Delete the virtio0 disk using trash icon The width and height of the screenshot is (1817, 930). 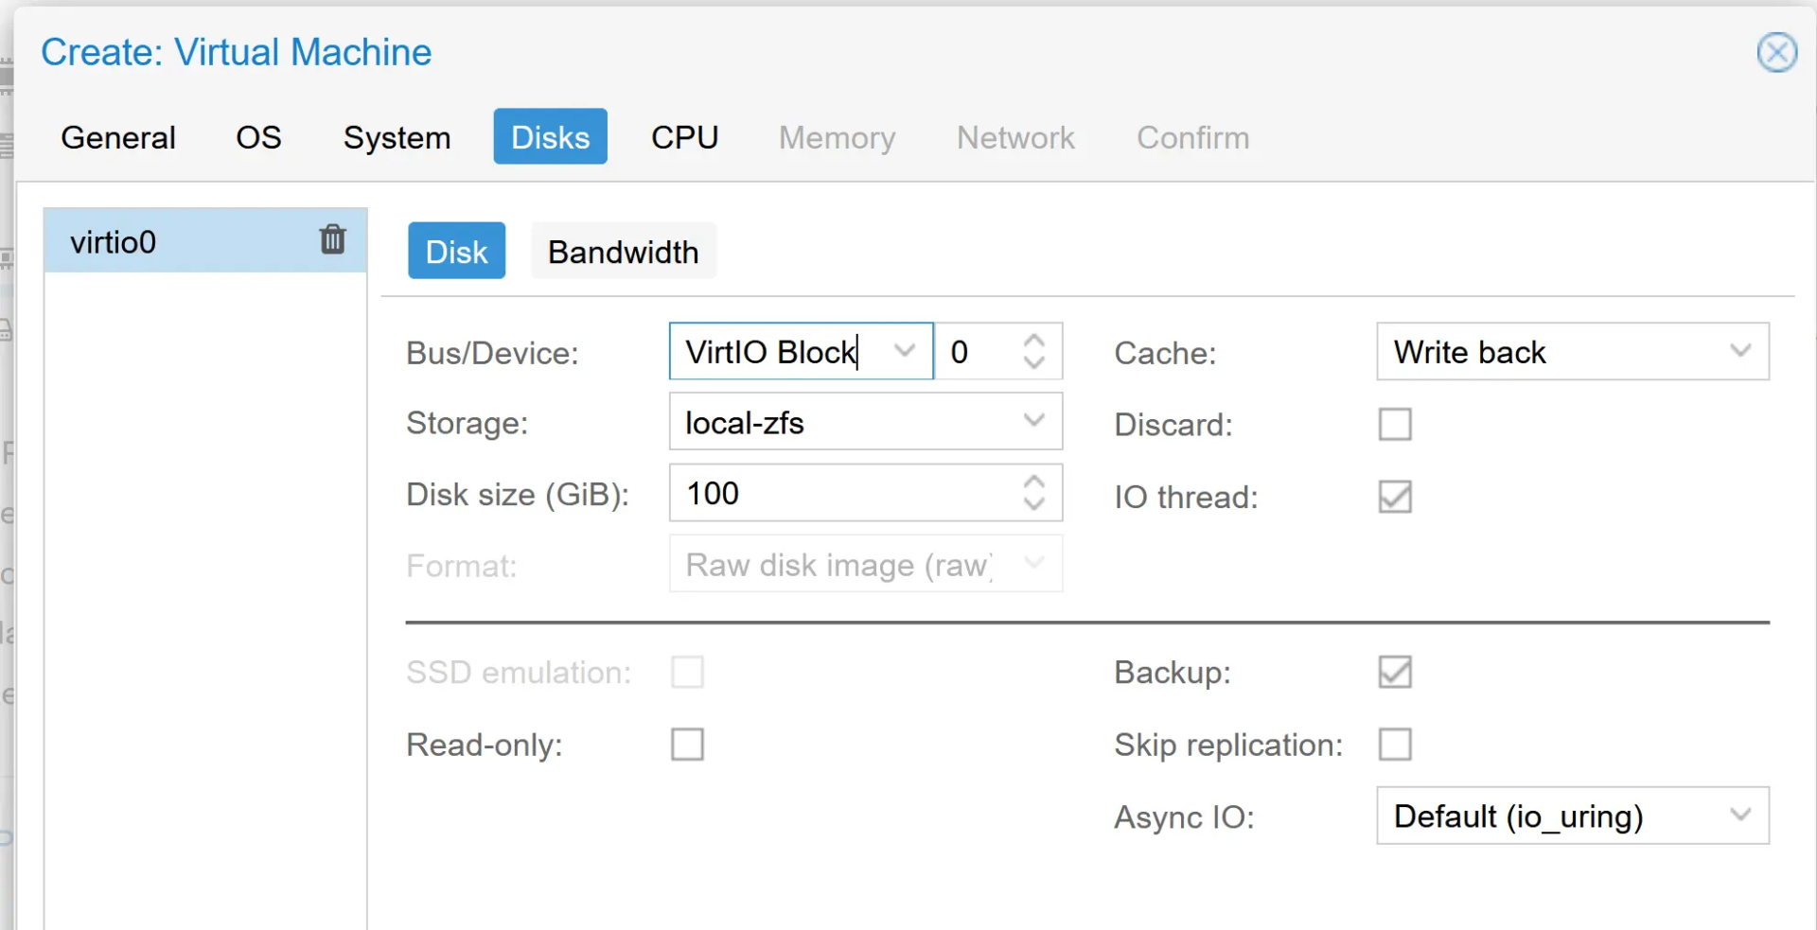click(332, 239)
